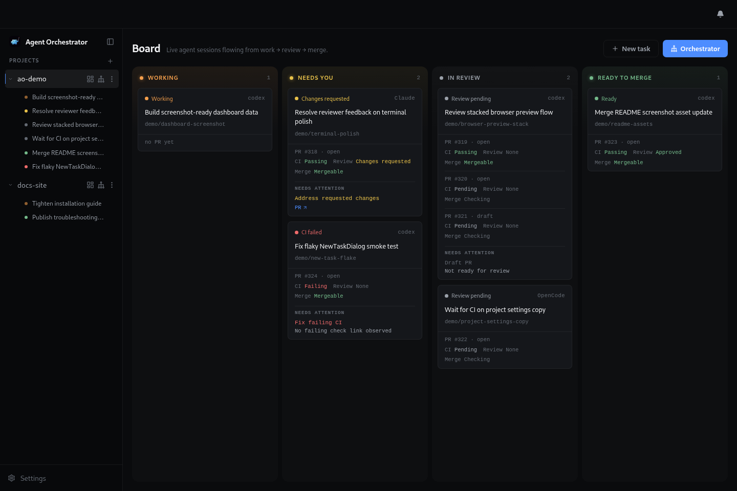Click branch demo/terminal-polish
737x491 pixels.
[x=327, y=134]
